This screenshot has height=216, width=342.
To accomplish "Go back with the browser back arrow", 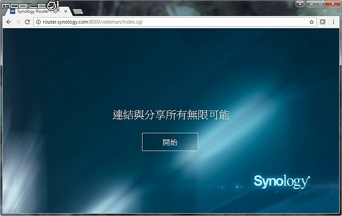I will coord(9,22).
